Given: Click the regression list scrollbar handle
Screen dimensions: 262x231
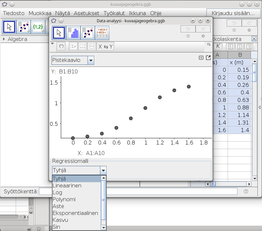Looking at the screenshot, I should point(104,200).
